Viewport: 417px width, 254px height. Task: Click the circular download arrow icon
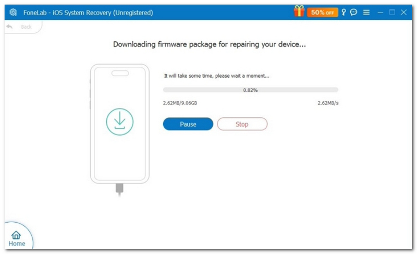coord(120,122)
